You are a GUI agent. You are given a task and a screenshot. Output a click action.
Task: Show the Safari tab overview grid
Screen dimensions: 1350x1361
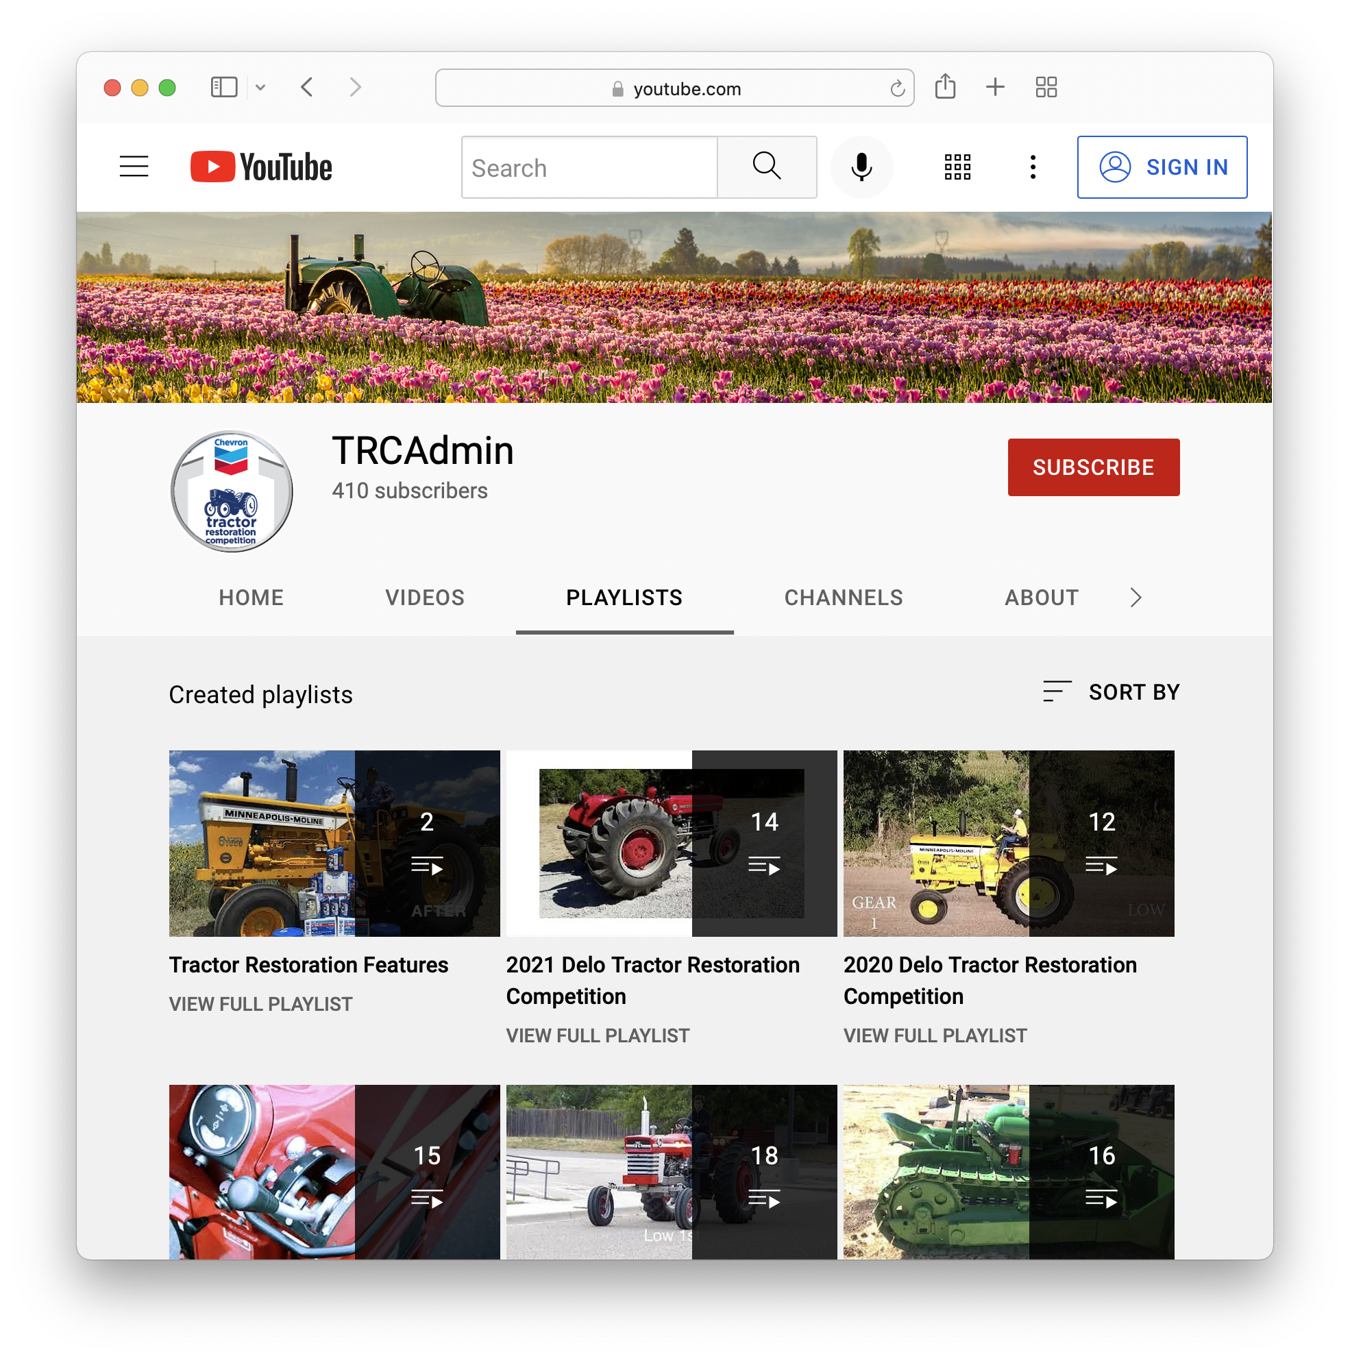[x=1046, y=86]
